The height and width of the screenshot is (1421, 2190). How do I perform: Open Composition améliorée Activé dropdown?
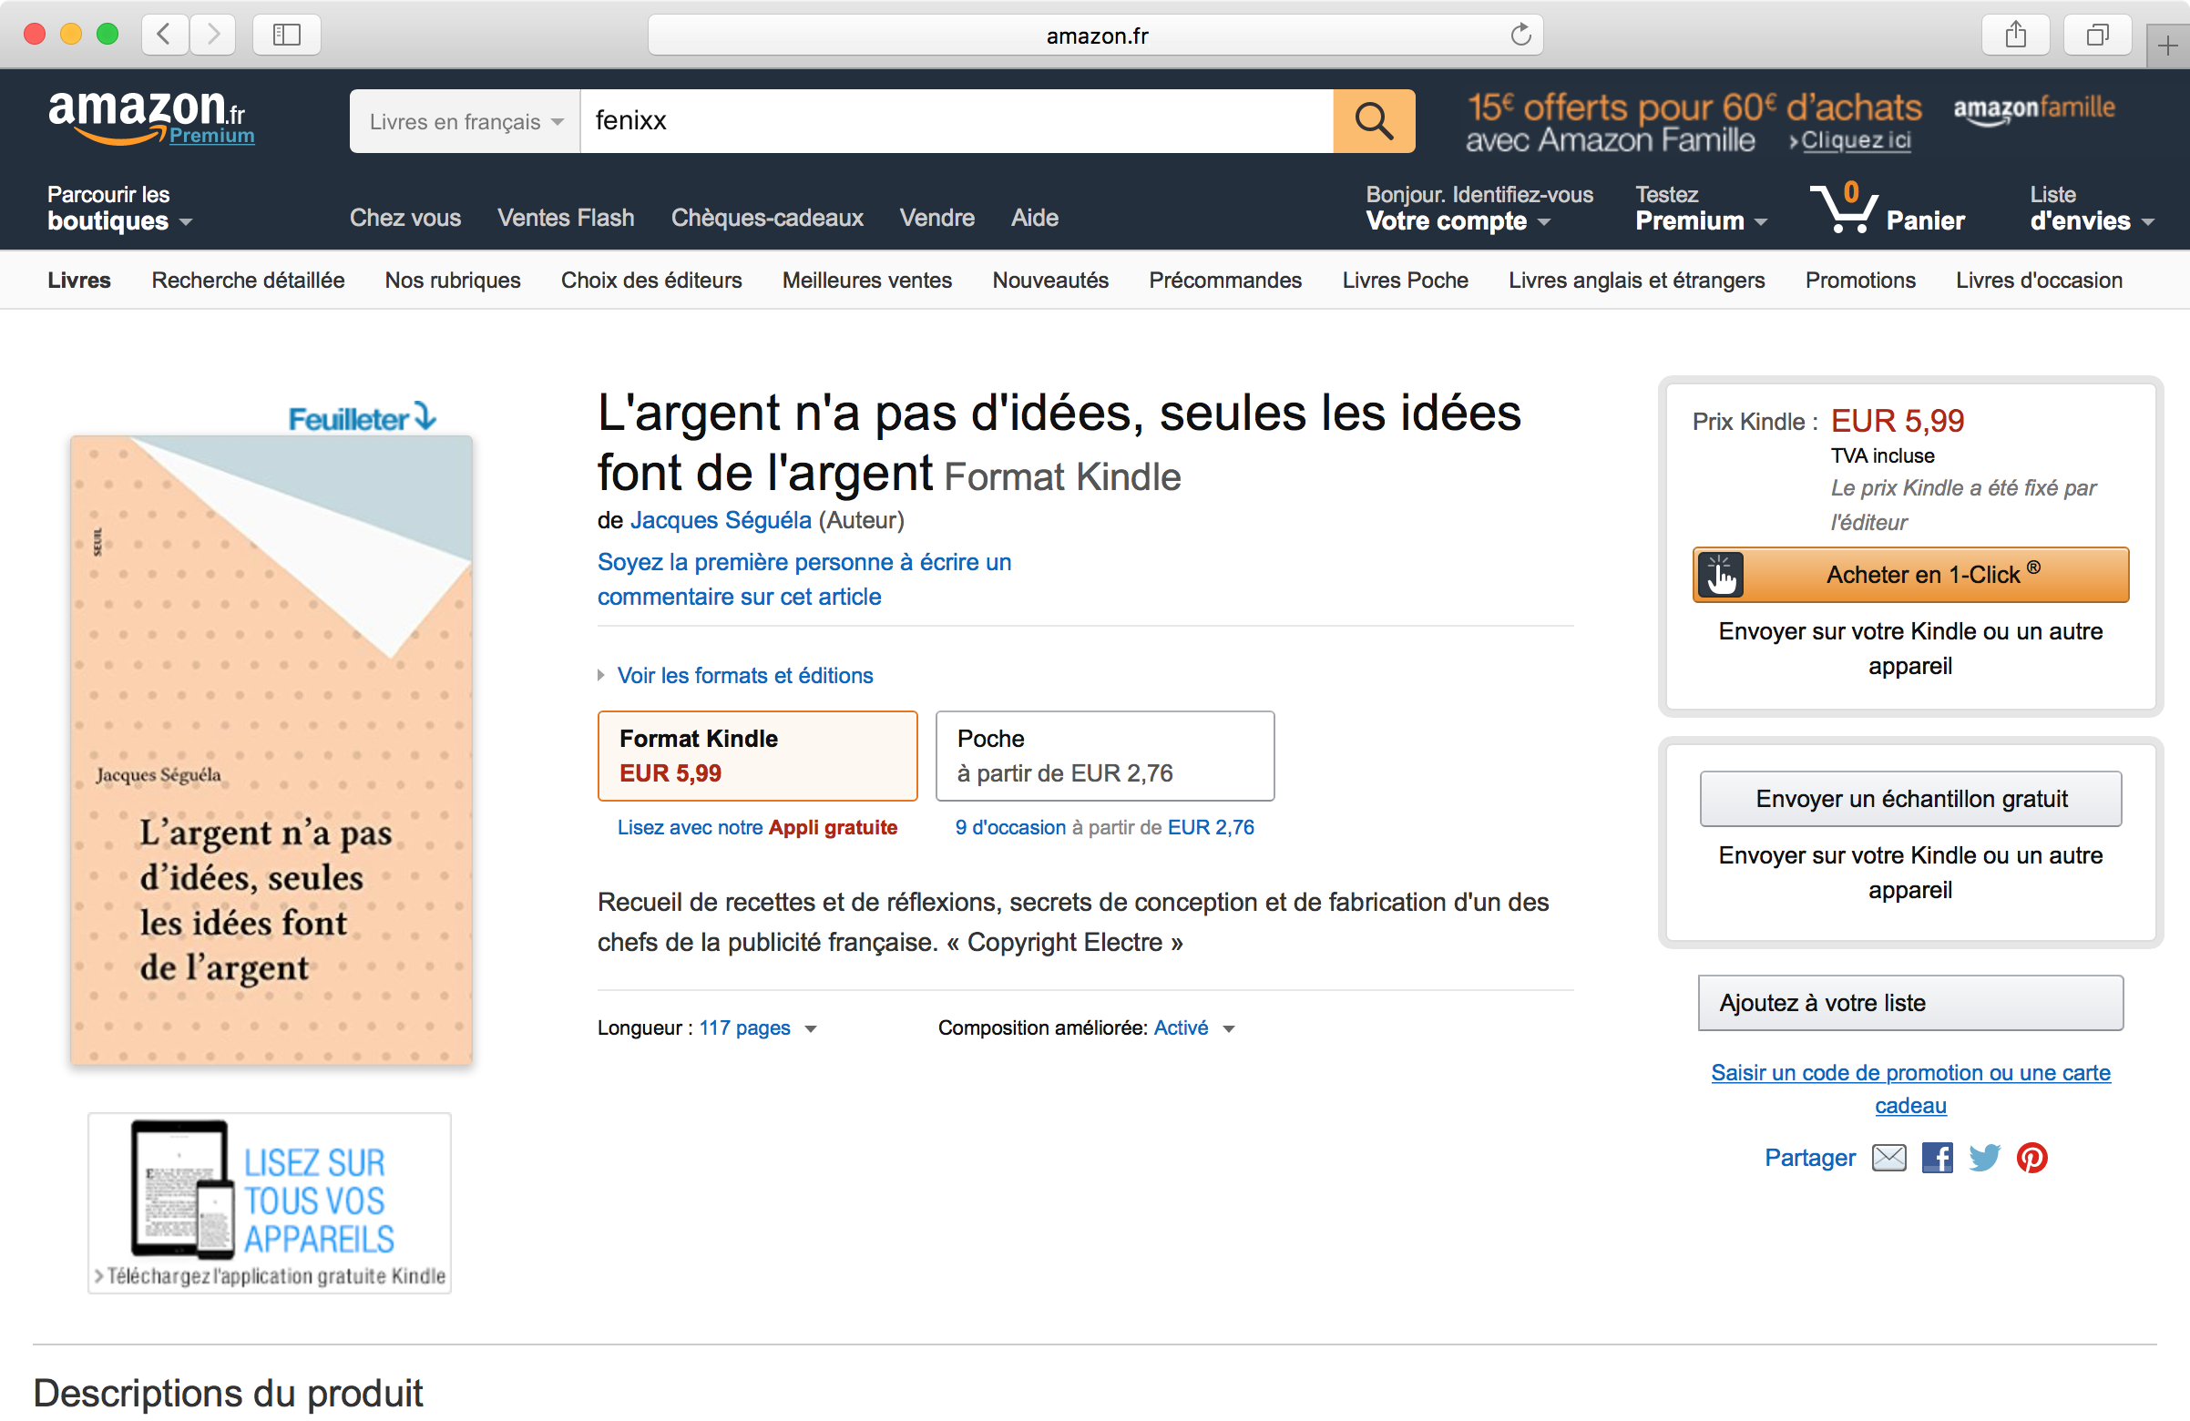click(1193, 1028)
